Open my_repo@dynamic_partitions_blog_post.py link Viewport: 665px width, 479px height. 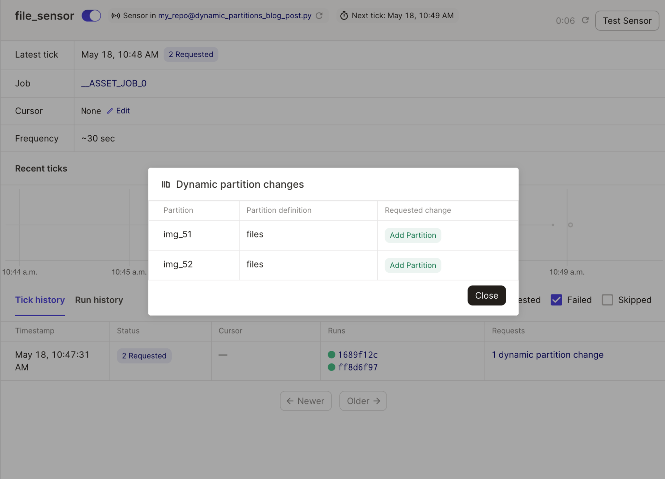point(235,16)
